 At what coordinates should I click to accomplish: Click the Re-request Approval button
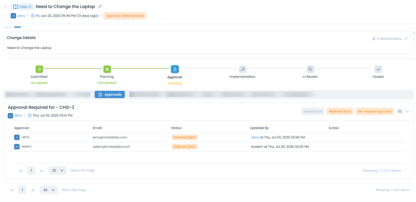[375, 111]
